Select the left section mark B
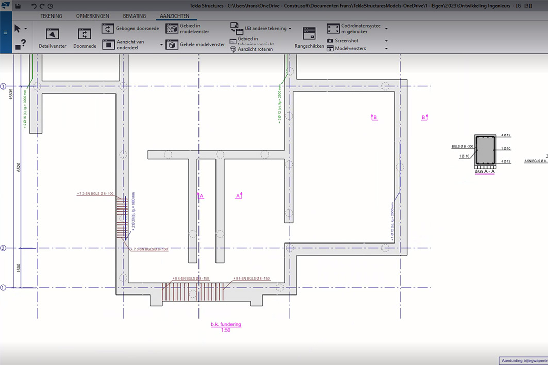Screen dimensions: 548x365 374,117
